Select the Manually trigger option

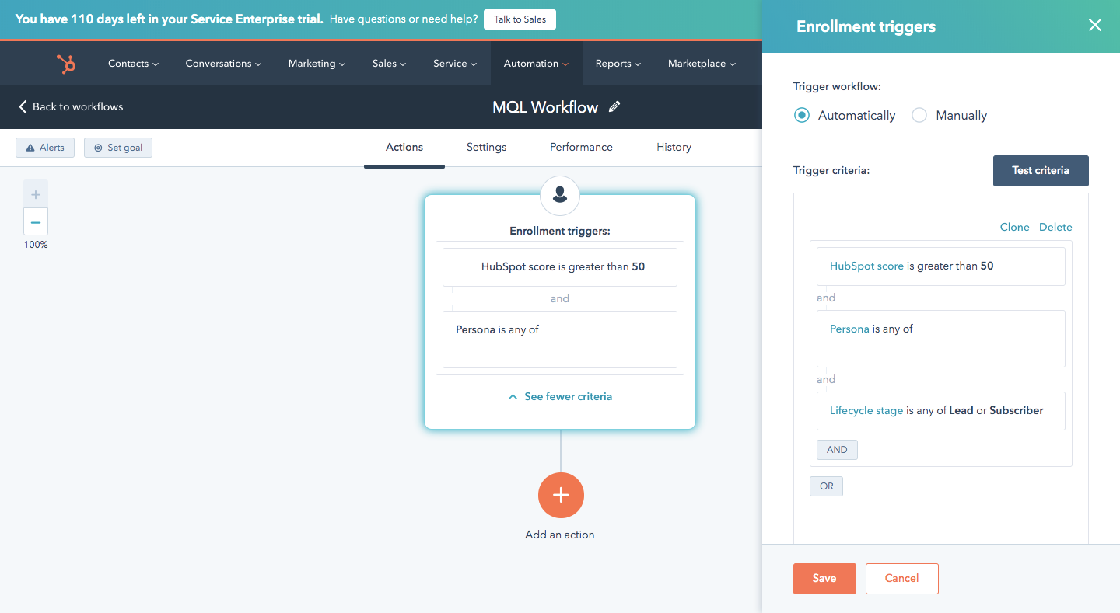(x=919, y=116)
